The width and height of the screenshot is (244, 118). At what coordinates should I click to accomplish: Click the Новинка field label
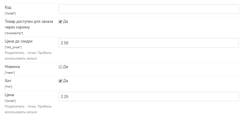(x=12, y=67)
